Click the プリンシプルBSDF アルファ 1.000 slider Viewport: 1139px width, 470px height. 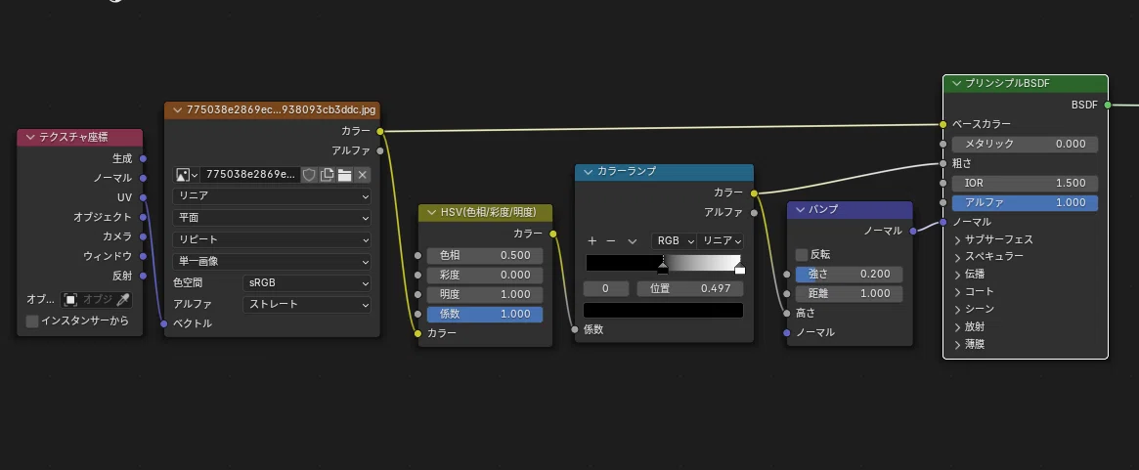click(1025, 202)
